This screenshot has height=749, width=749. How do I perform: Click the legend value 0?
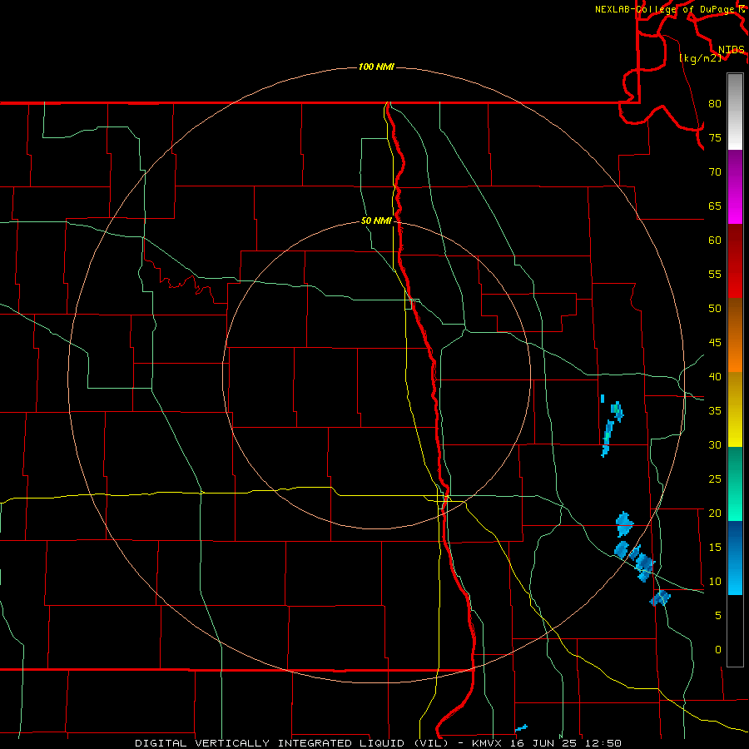718,650
